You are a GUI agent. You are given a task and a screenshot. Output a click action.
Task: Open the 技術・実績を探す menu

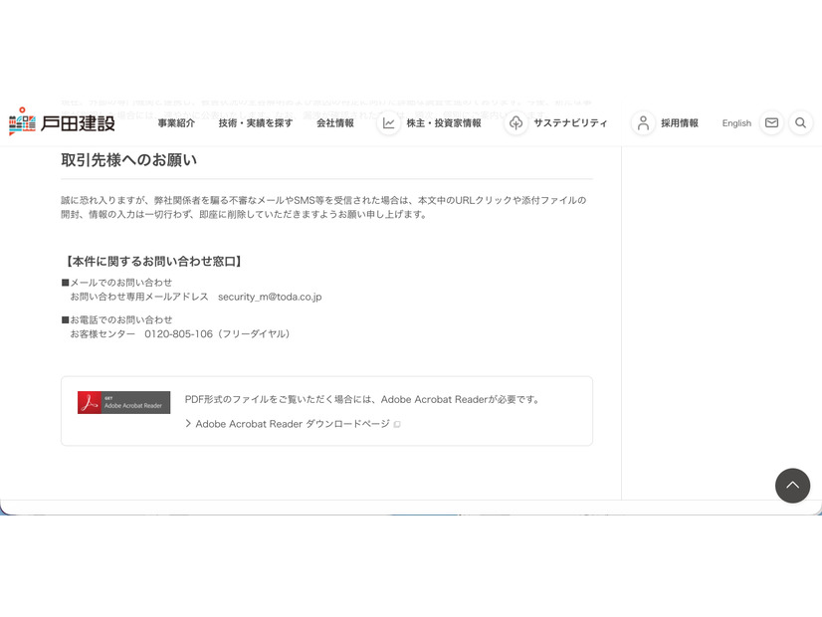tap(256, 123)
